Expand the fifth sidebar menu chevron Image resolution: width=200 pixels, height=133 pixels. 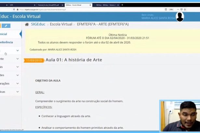coord(18,84)
